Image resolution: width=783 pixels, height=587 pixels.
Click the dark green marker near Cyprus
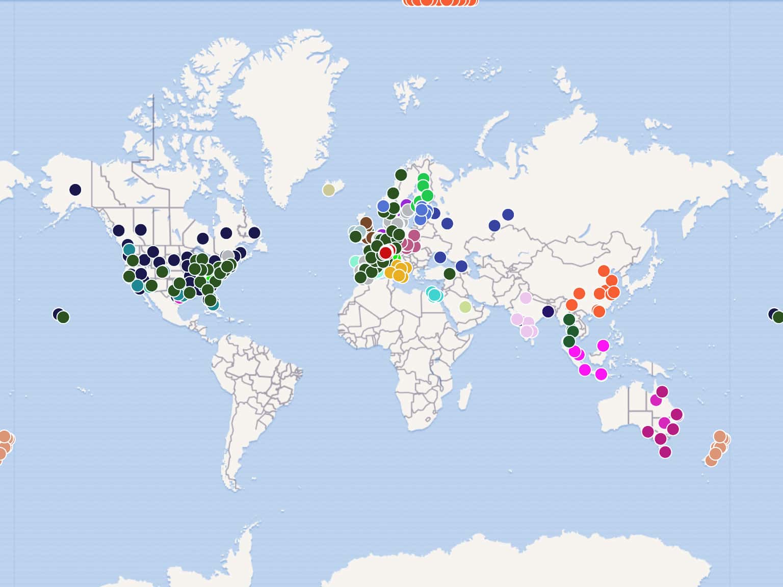(x=449, y=274)
